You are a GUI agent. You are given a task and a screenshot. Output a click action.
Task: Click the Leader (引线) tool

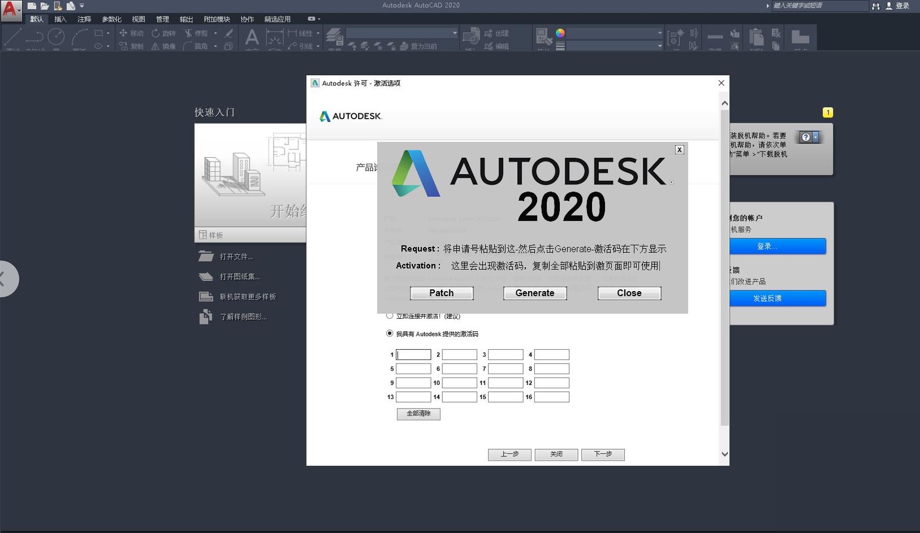pos(300,46)
